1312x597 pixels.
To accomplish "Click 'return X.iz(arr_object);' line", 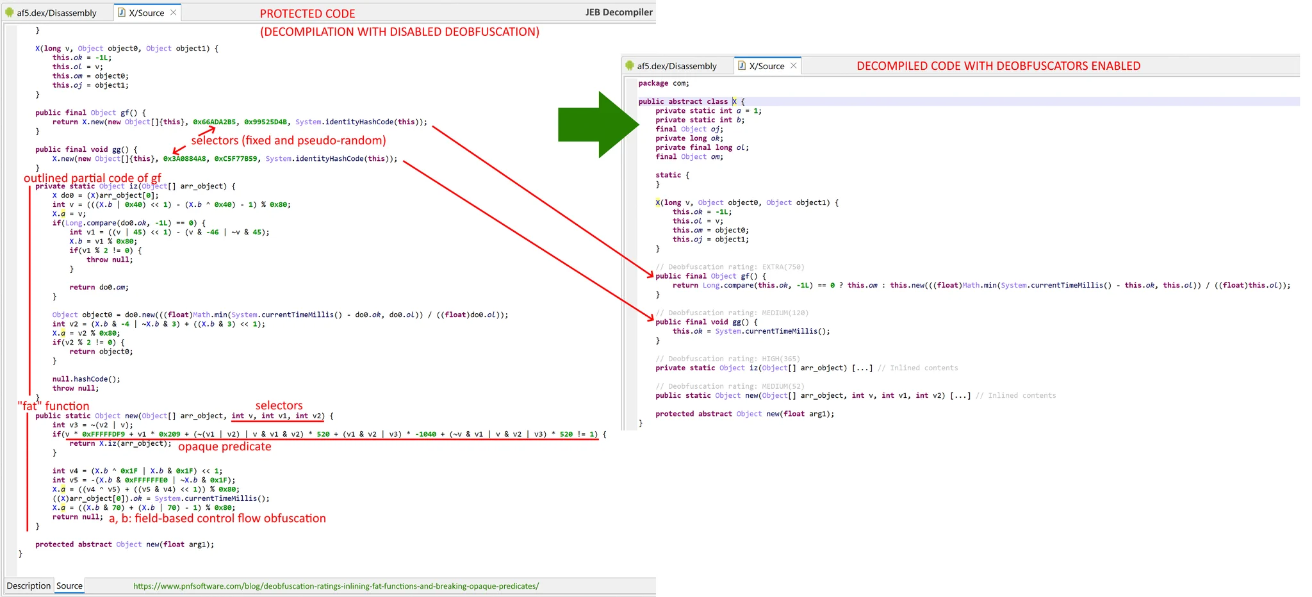I will [120, 443].
